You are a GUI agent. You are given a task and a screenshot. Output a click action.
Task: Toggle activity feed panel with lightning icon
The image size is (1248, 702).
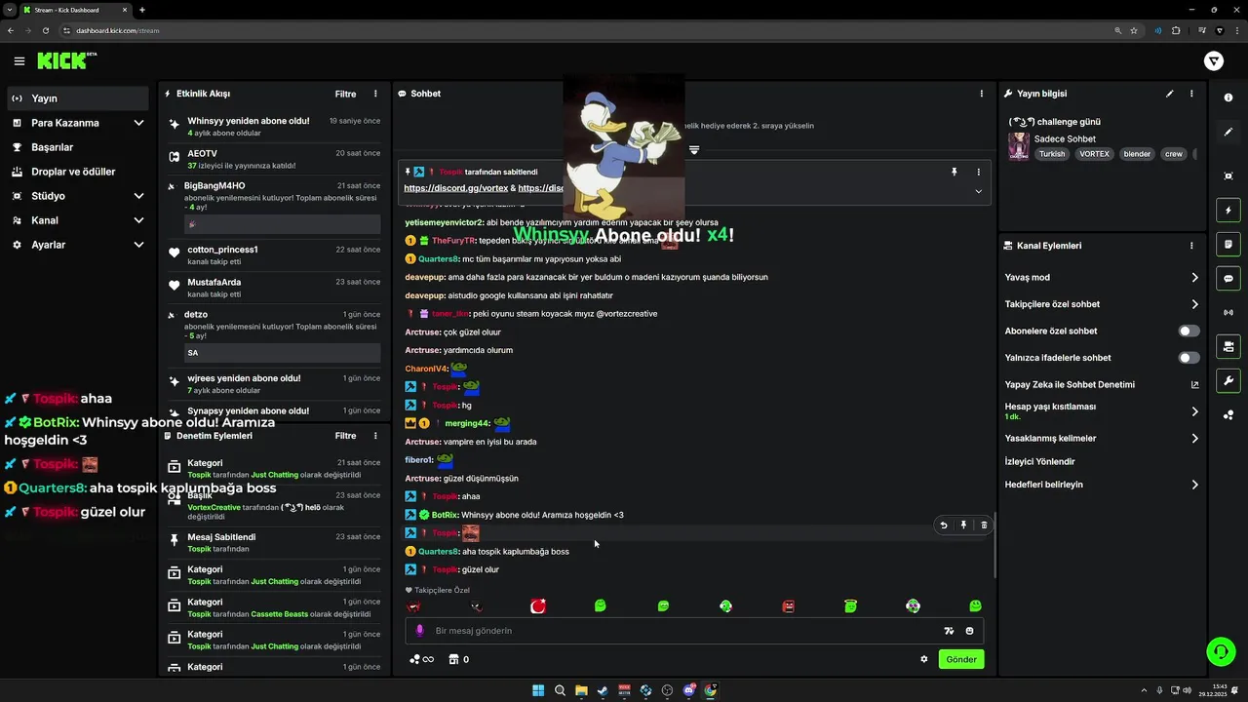[x=1228, y=210]
